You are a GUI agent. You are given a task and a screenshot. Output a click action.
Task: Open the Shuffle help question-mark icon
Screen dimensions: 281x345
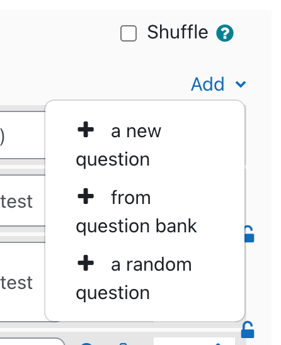[225, 33]
